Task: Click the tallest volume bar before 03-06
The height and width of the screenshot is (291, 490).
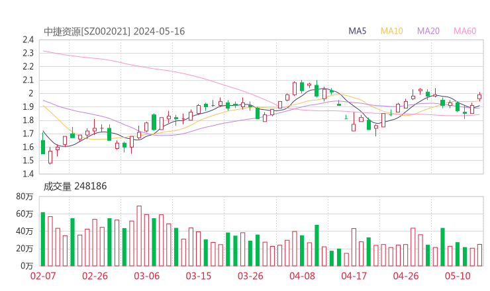Action: coord(139,235)
